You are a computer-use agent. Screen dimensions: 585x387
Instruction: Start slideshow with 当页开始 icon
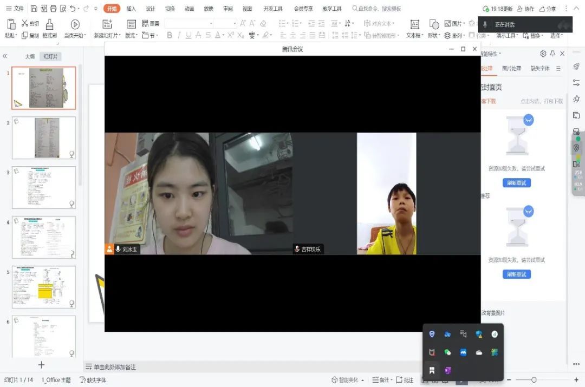click(x=74, y=24)
